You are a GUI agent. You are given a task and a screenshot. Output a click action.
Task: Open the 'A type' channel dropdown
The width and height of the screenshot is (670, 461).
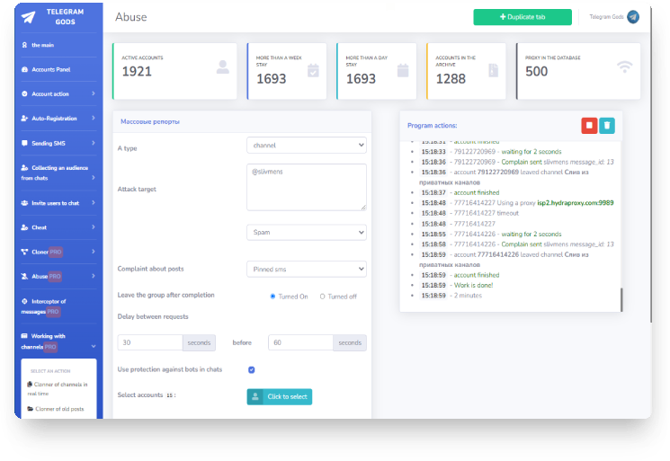307,146
